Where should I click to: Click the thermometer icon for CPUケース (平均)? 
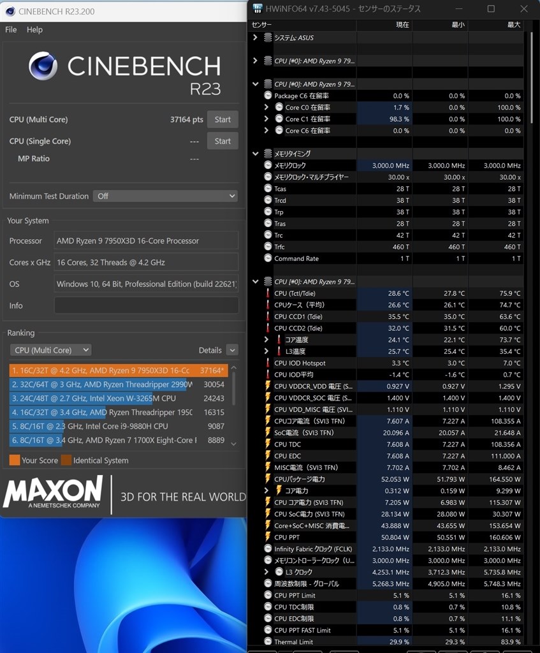[x=268, y=305]
